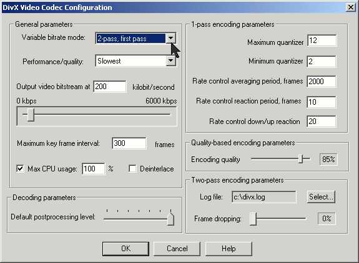Click the Encoding quality slider handle
This screenshot has height=263, width=359.
click(300, 159)
